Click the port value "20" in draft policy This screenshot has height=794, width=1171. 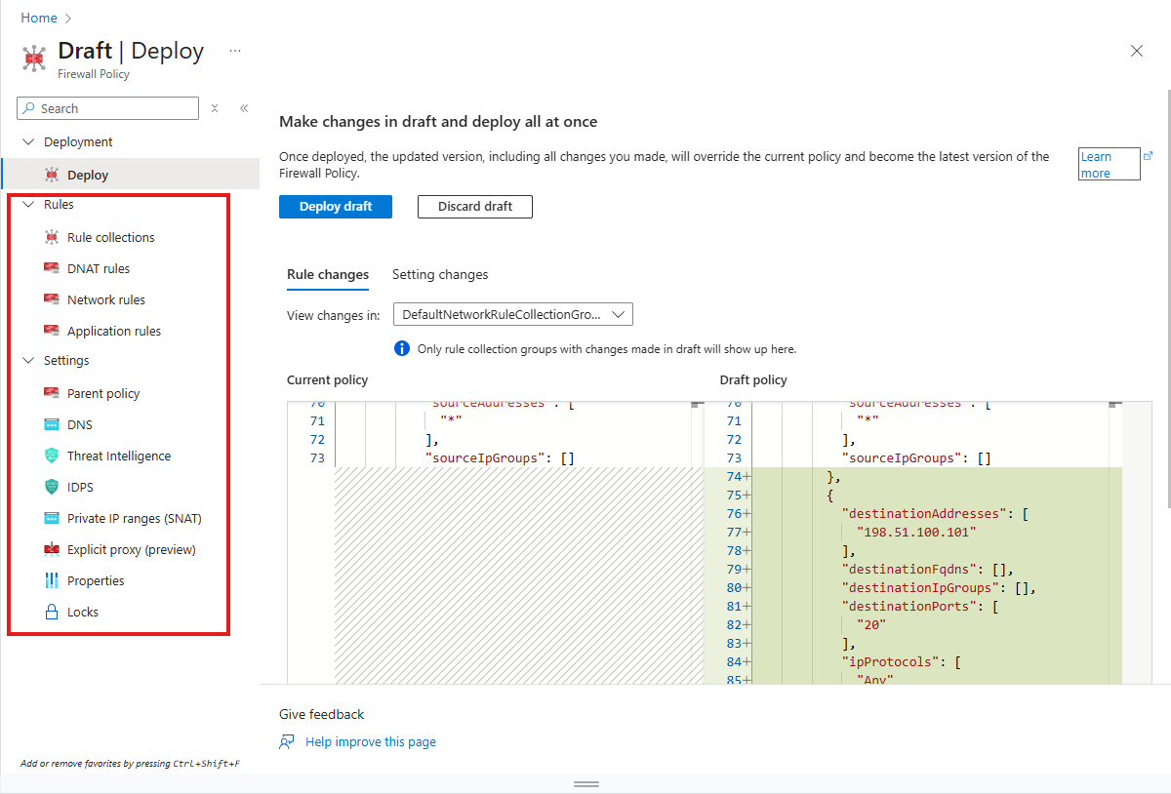[x=871, y=624]
